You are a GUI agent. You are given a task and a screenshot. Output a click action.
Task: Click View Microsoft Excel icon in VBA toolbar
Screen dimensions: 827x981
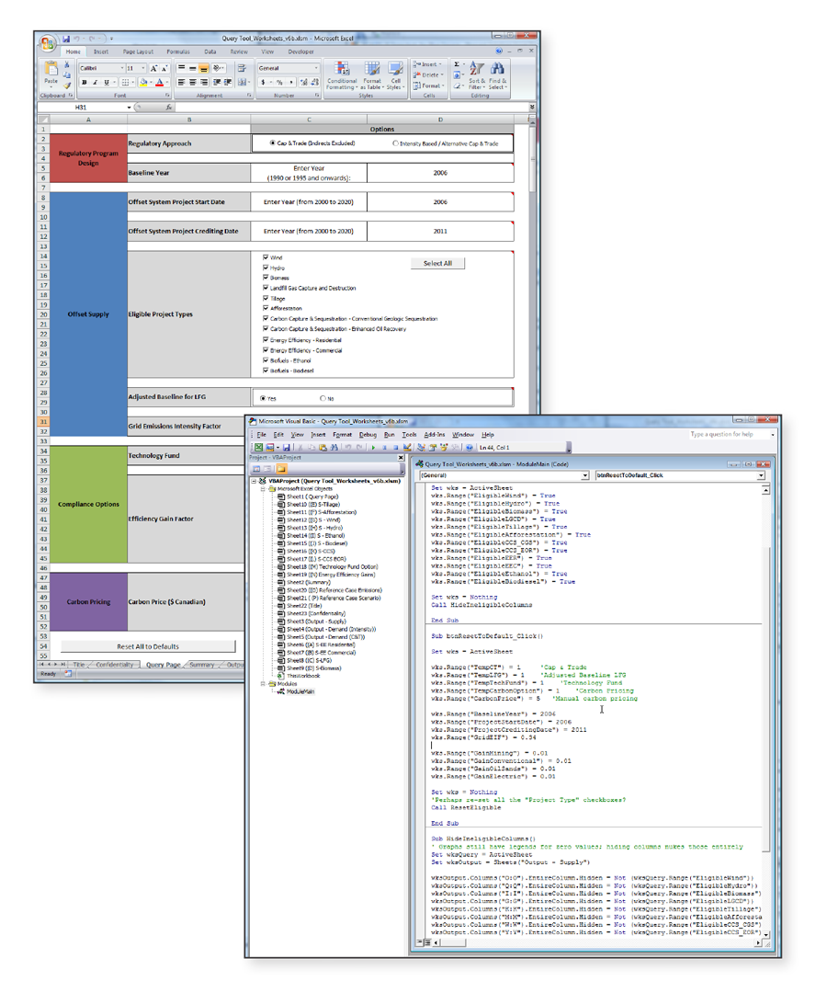[x=258, y=448]
